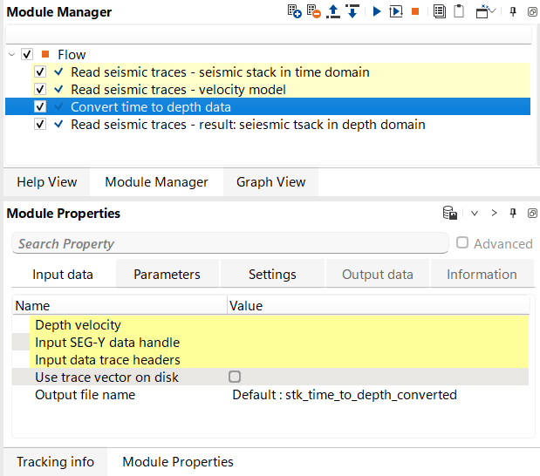Select Convert time to depth data module
Image resolution: width=540 pixels, height=476 pixels.
[x=150, y=106]
